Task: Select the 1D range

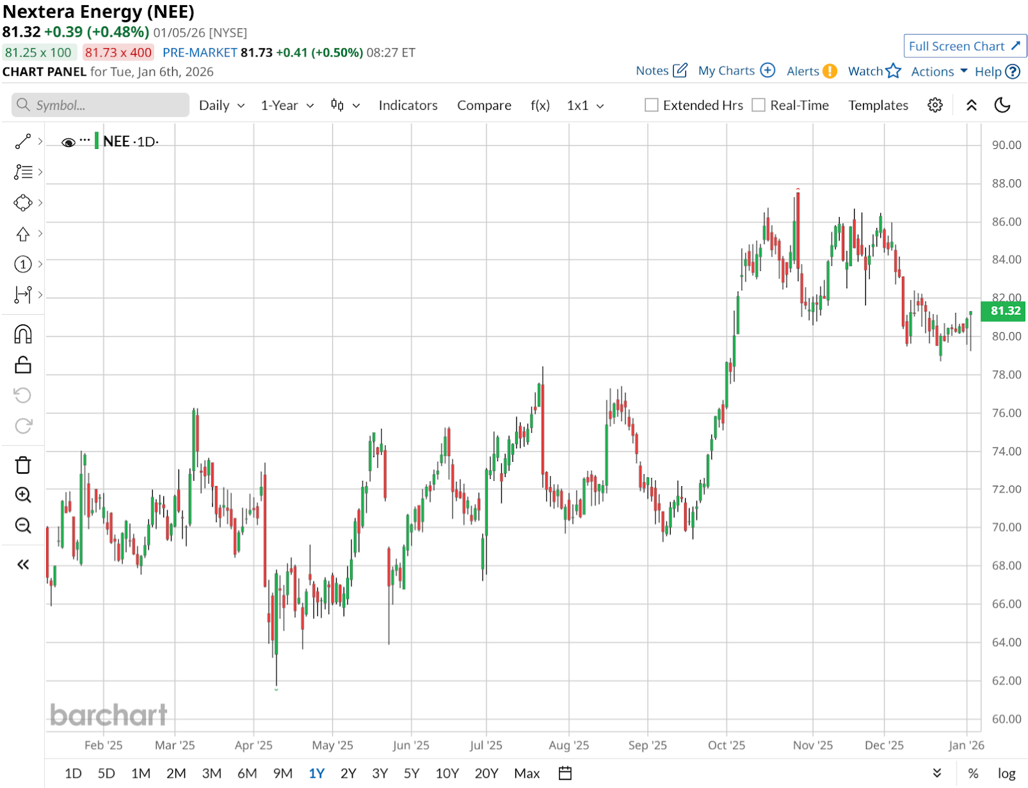Action: click(x=73, y=773)
